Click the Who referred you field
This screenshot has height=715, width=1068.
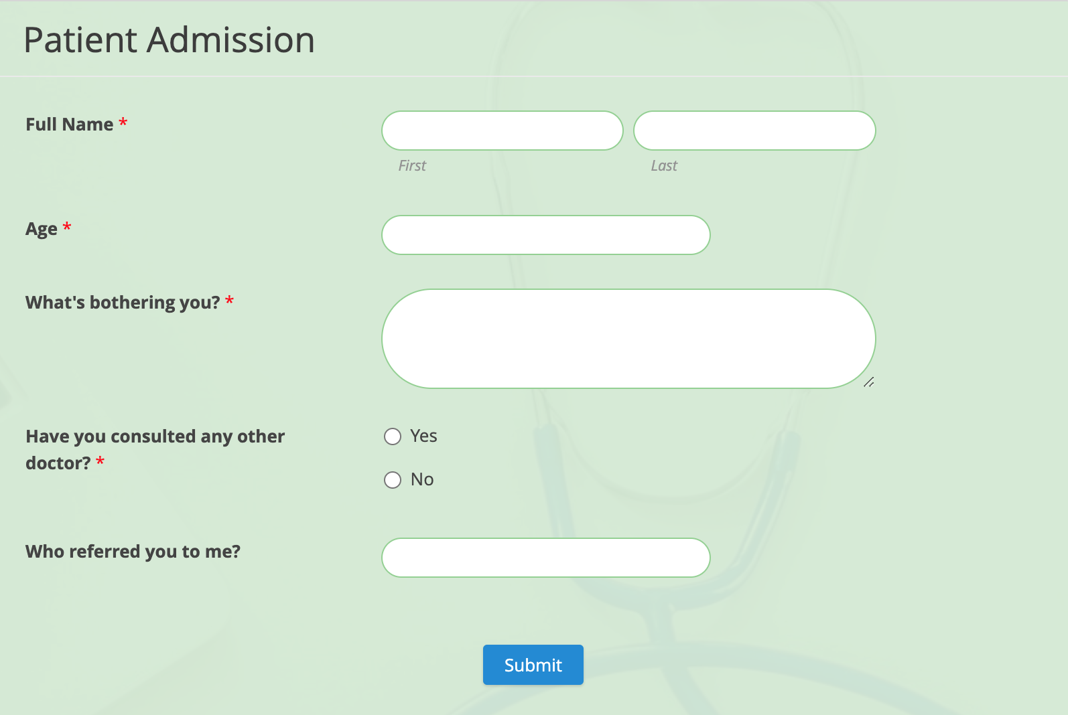click(545, 557)
